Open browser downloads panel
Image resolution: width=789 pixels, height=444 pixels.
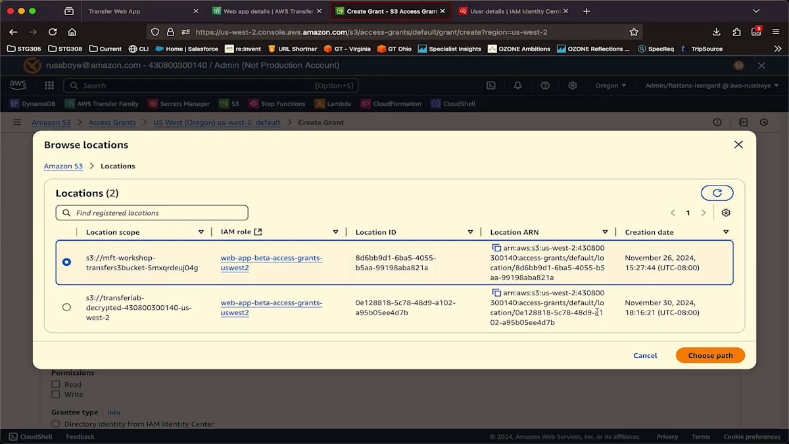[717, 32]
